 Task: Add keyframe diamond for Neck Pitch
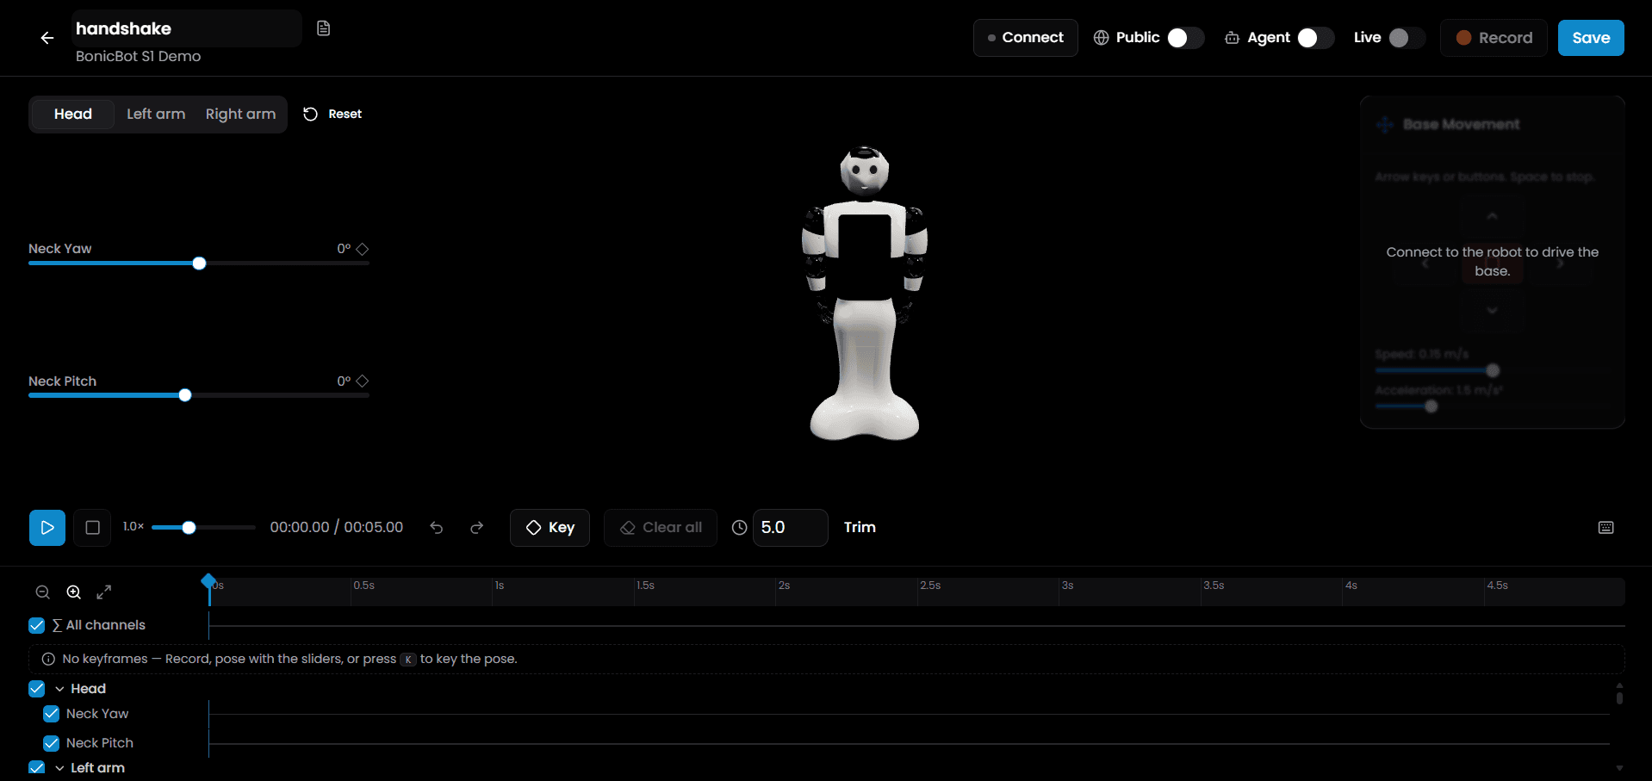pos(363,381)
